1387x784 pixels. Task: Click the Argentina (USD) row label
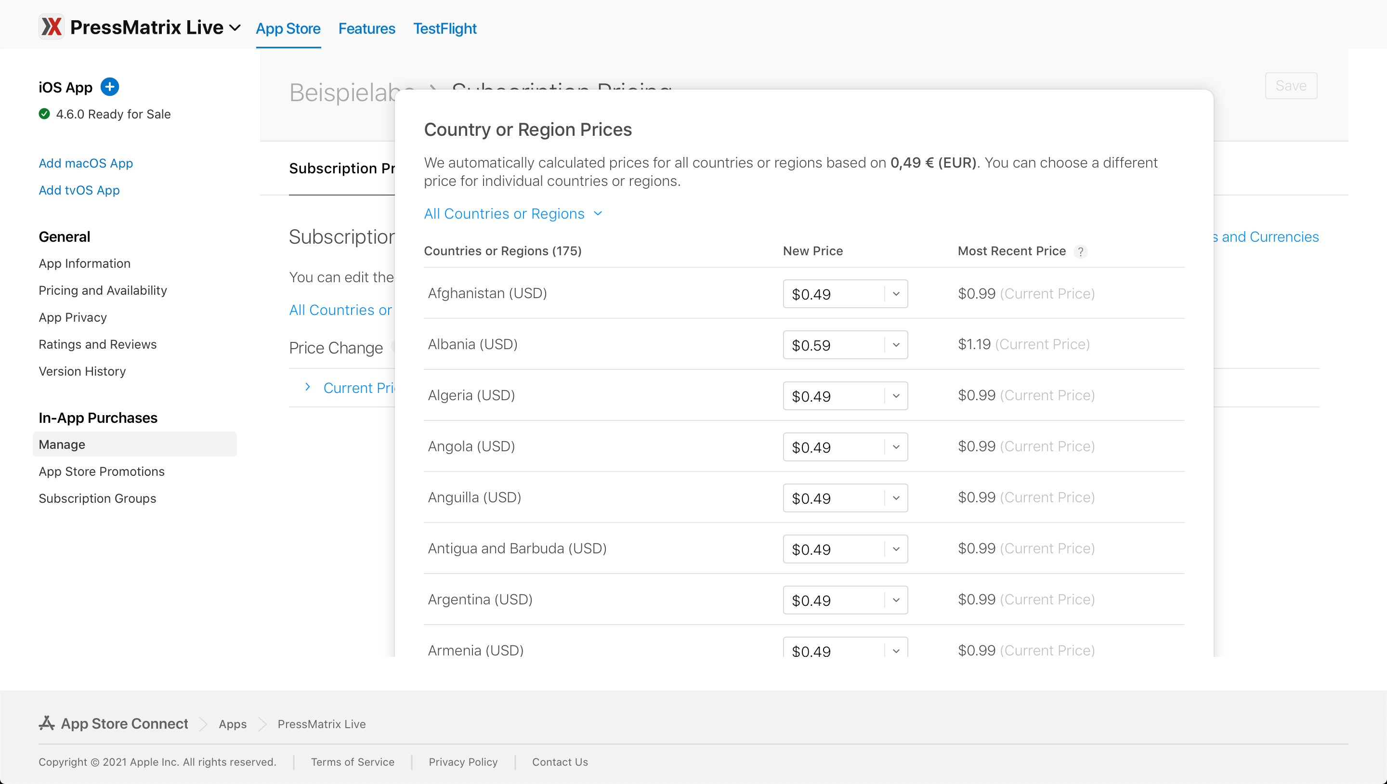(x=480, y=599)
